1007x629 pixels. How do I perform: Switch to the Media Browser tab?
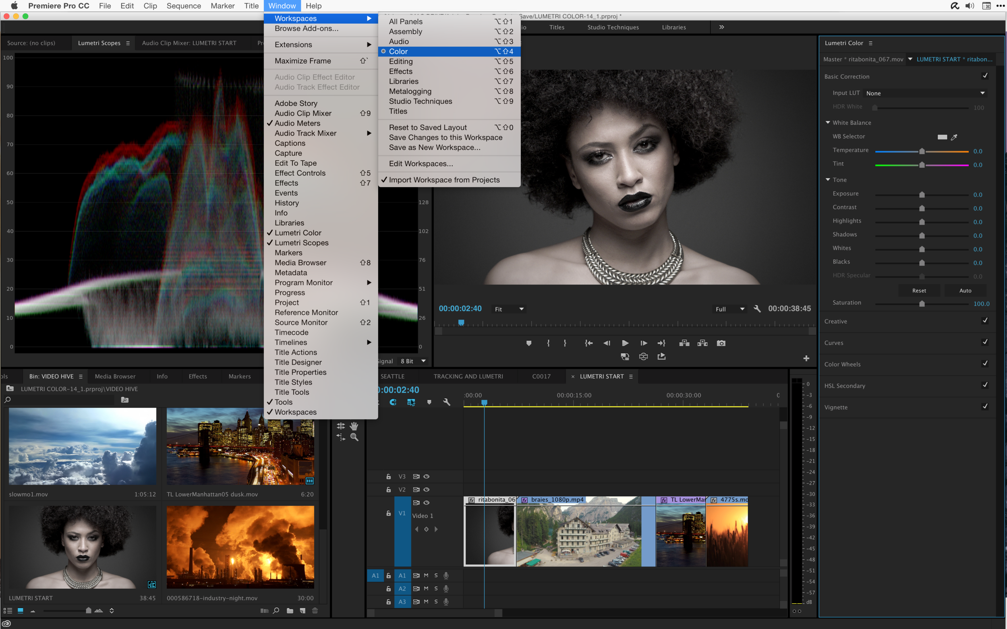click(x=115, y=376)
